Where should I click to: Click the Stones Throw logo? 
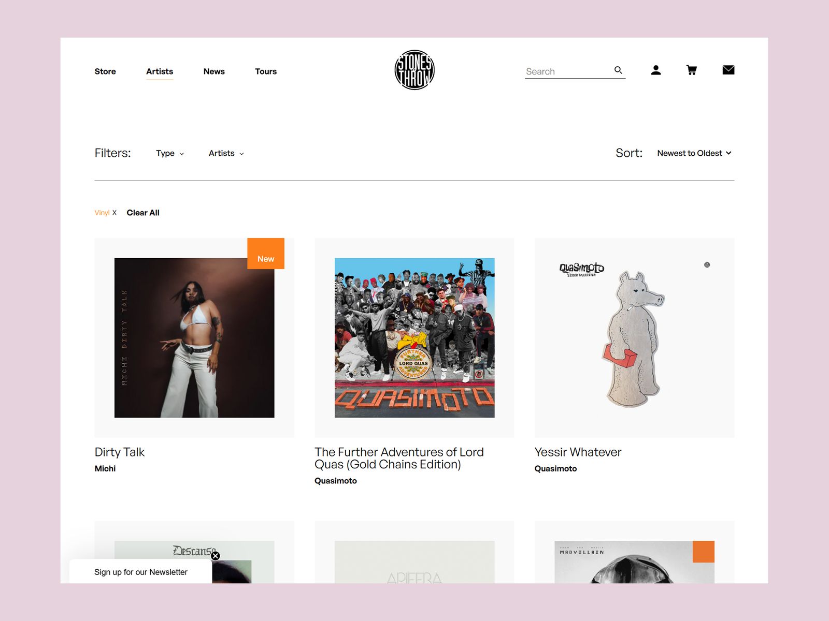(415, 69)
